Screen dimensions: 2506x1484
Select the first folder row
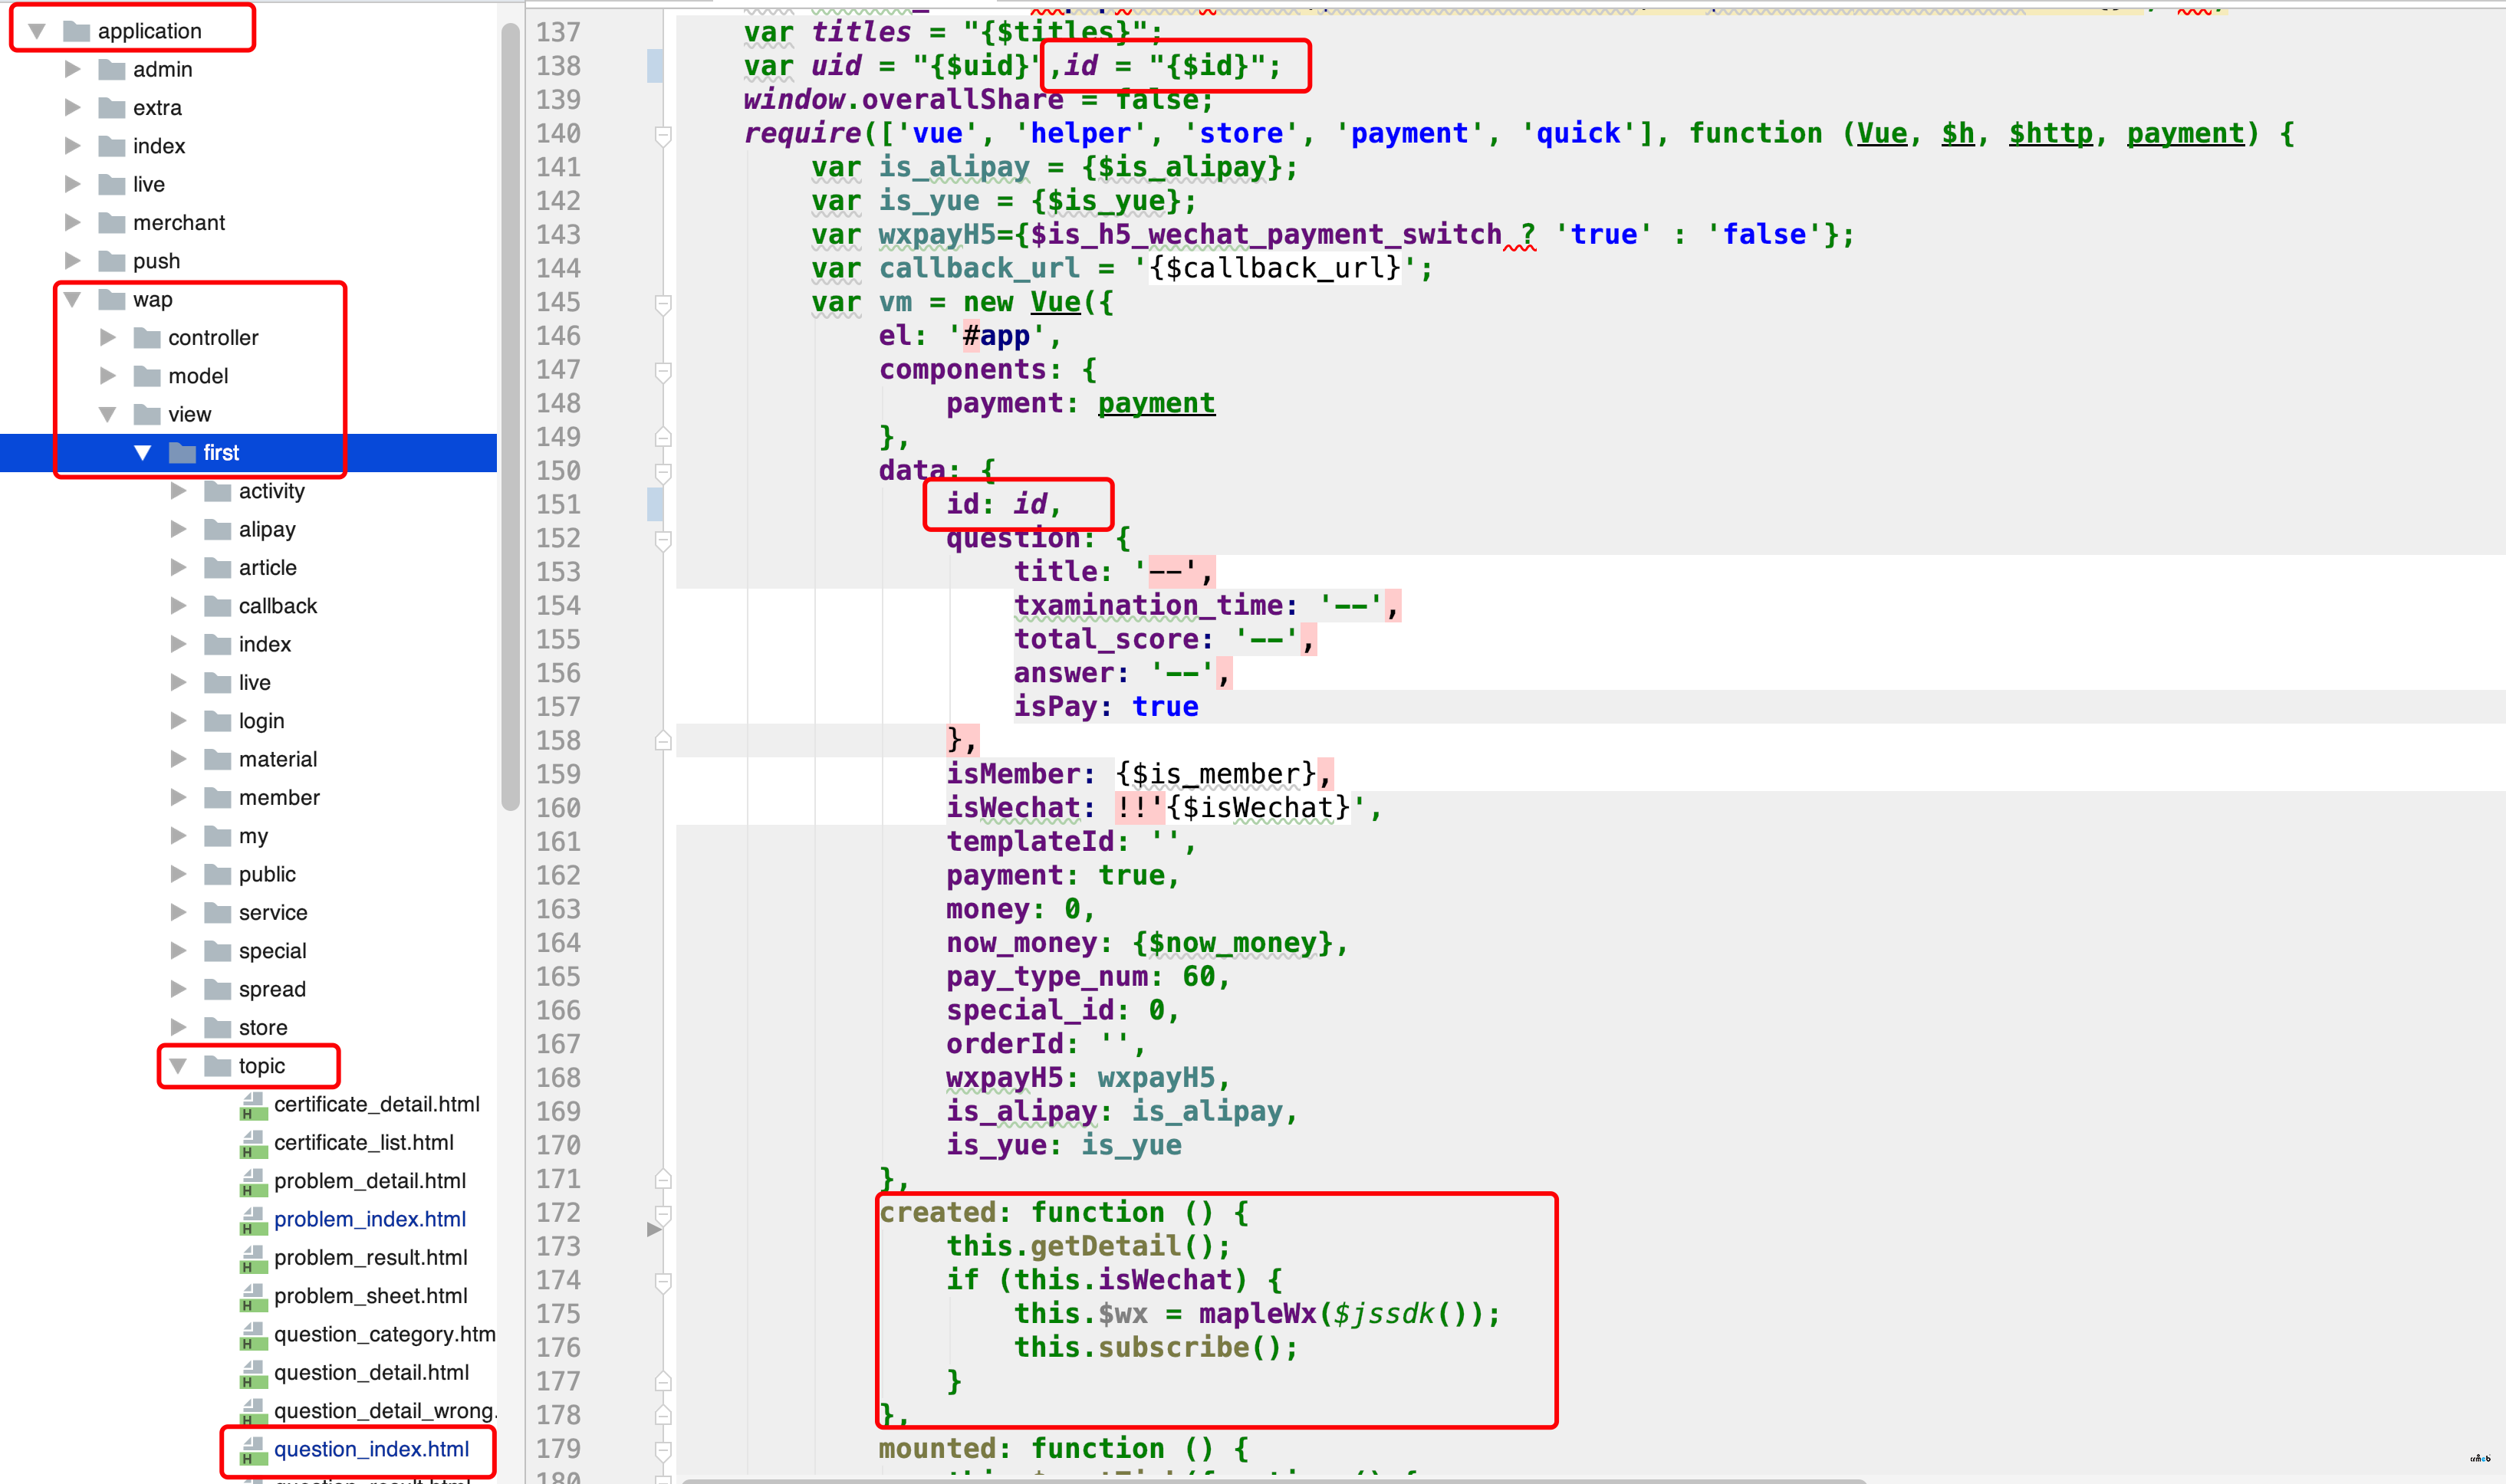(248, 453)
